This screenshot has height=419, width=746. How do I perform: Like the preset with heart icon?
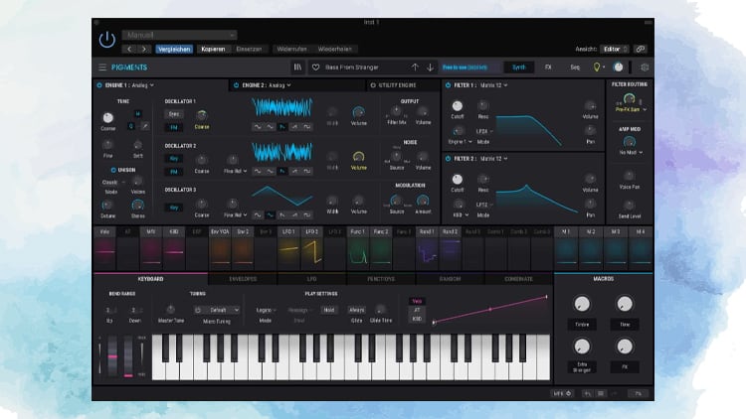coord(316,68)
